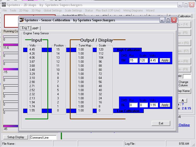Open the Status menu
Viewport: 196px width, 147px height.
pyautogui.click(x=89, y=10)
